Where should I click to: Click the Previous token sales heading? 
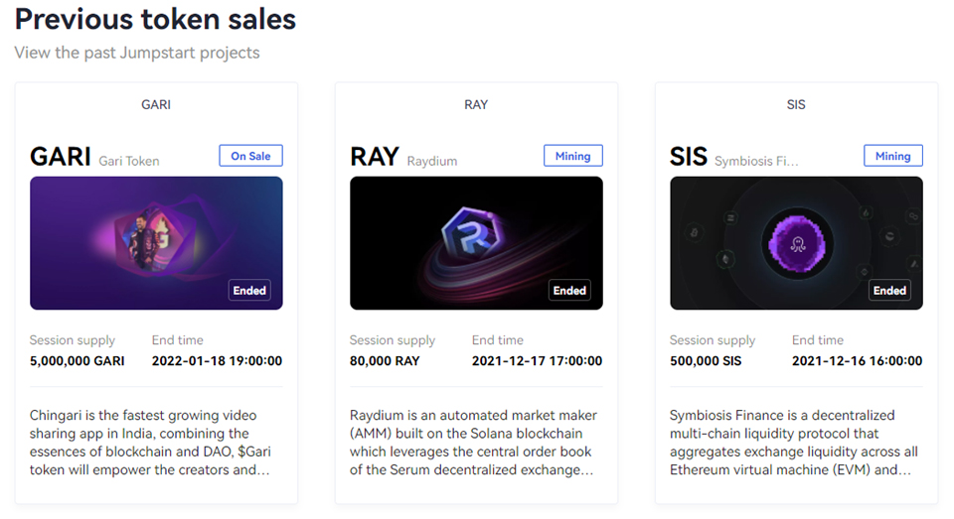(155, 20)
